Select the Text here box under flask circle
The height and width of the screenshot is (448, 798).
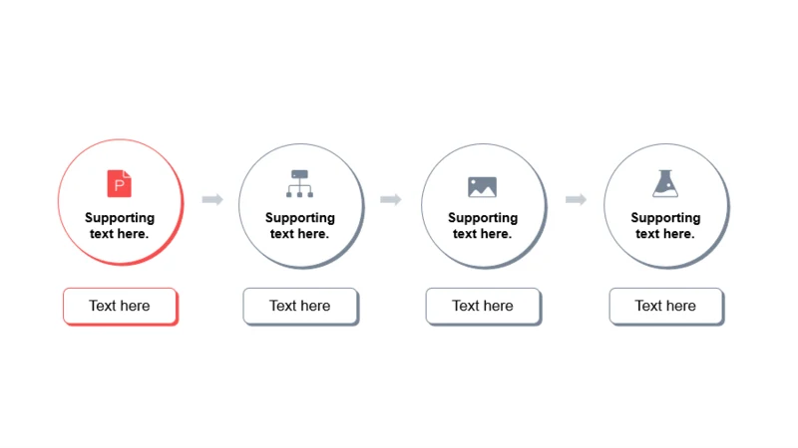(x=665, y=306)
